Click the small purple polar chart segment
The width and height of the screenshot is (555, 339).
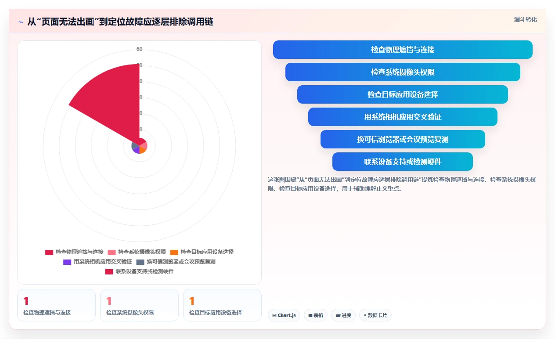pos(137,150)
